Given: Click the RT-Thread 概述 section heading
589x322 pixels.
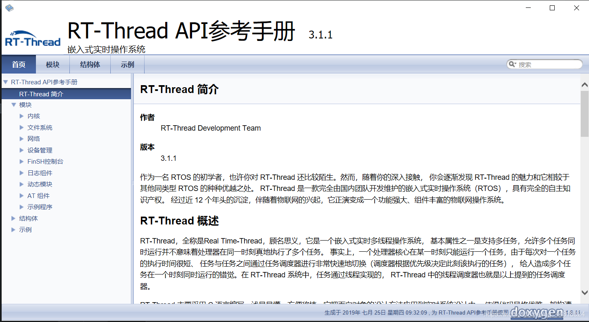Looking at the screenshot, I should point(179,221).
